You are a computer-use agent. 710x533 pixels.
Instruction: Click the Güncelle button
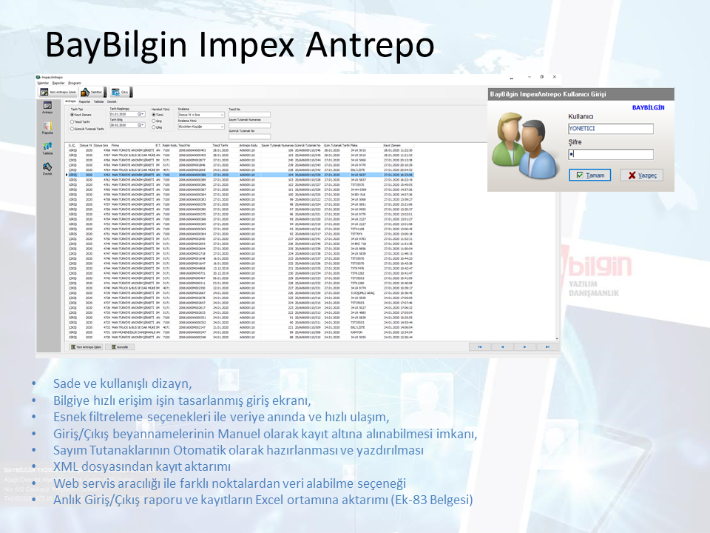[120, 346]
